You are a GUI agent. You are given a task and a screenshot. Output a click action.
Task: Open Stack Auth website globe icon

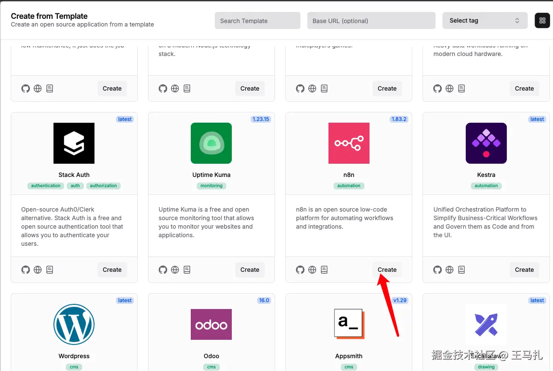pos(38,270)
